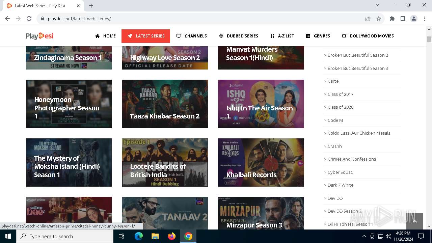Image resolution: width=432 pixels, height=243 pixels.
Task: Open Taaza Khabar Season 2 card
Action: [x=165, y=104]
